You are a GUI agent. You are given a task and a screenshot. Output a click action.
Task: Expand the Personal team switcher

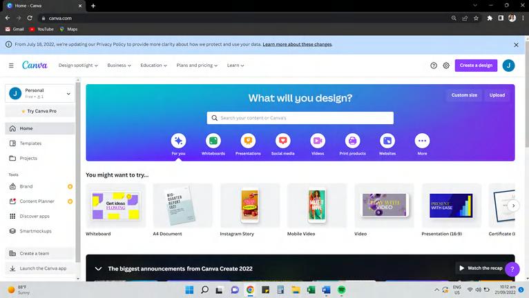(x=40, y=93)
